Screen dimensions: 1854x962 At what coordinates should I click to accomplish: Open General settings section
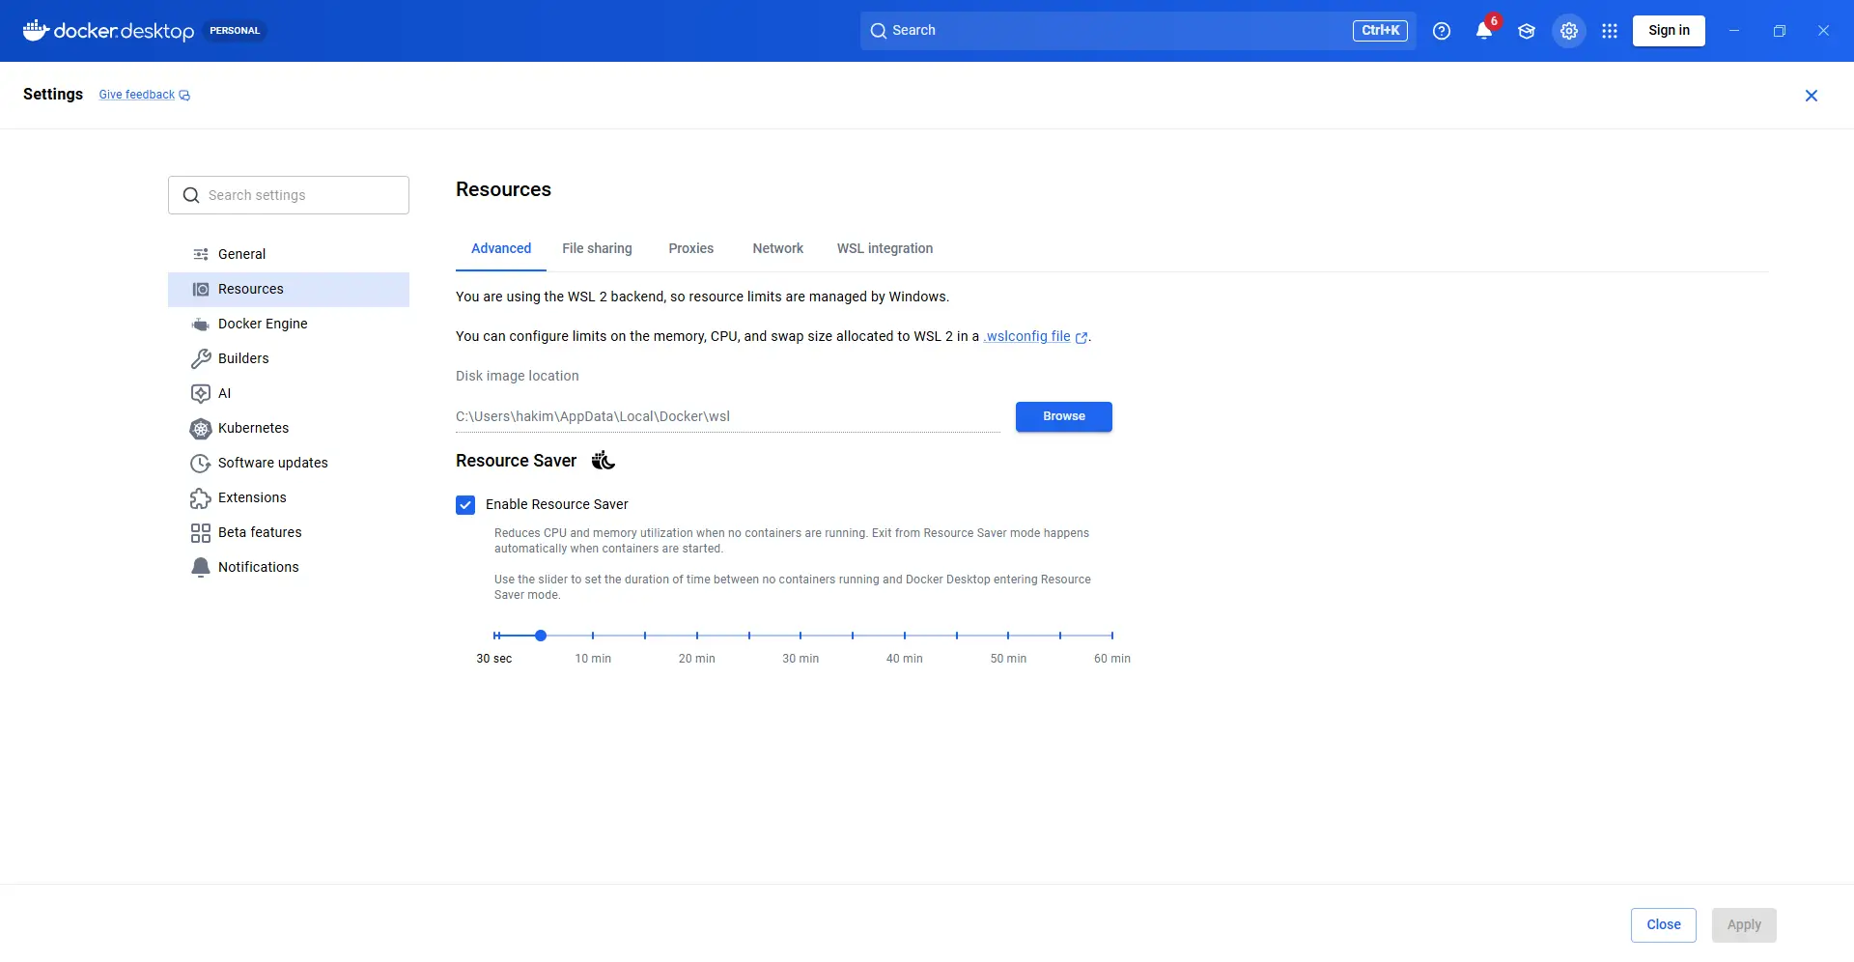pyautogui.click(x=289, y=254)
